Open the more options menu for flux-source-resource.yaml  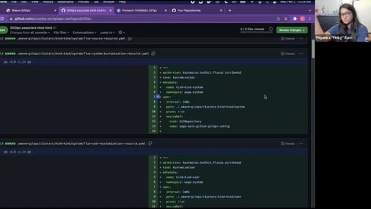click(x=301, y=38)
